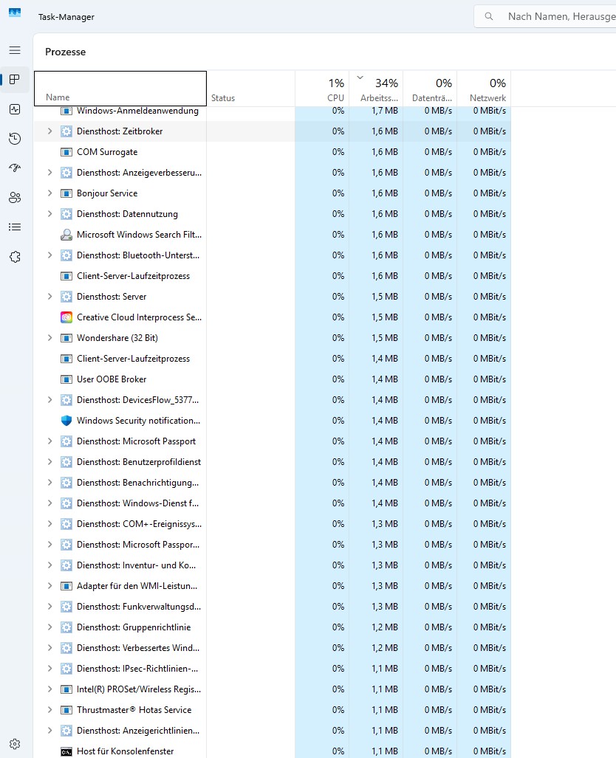
Task: Select the Windows Security notification process
Action: [138, 421]
